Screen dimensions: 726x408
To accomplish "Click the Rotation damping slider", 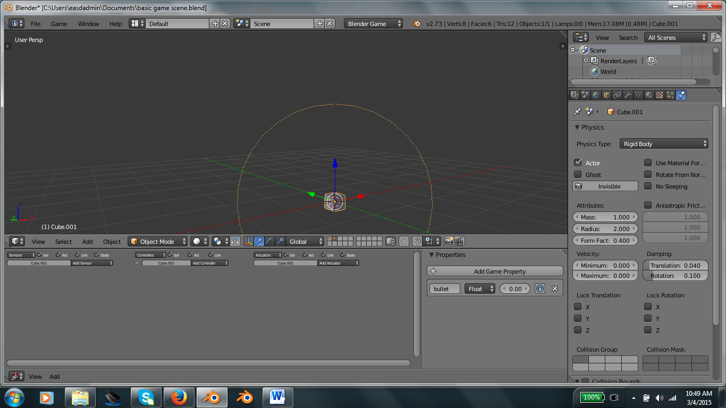I will coord(676,275).
